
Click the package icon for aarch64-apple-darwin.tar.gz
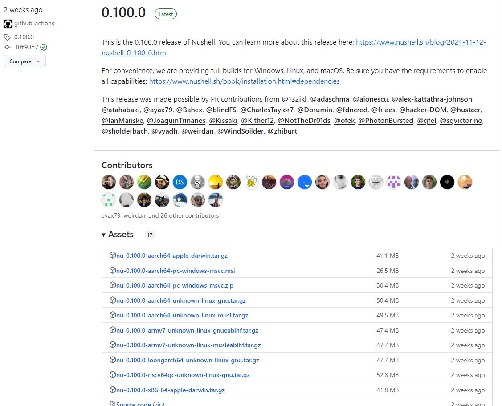pyautogui.click(x=112, y=255)
